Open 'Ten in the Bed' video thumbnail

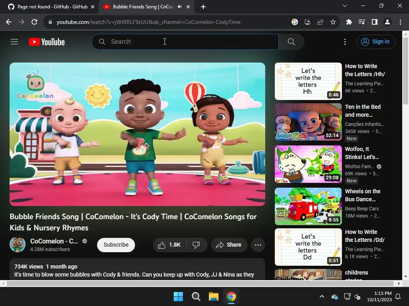tap(308, 122)
